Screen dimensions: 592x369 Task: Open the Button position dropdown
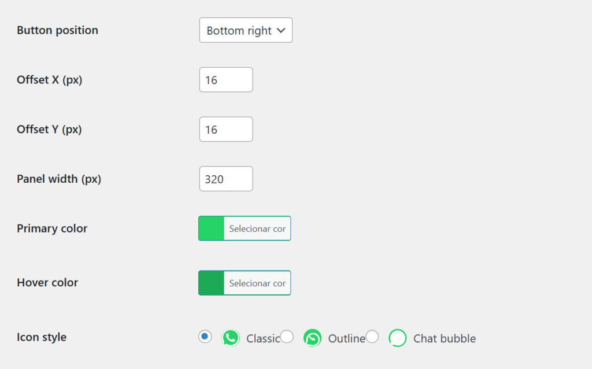(x=246, y=31)
